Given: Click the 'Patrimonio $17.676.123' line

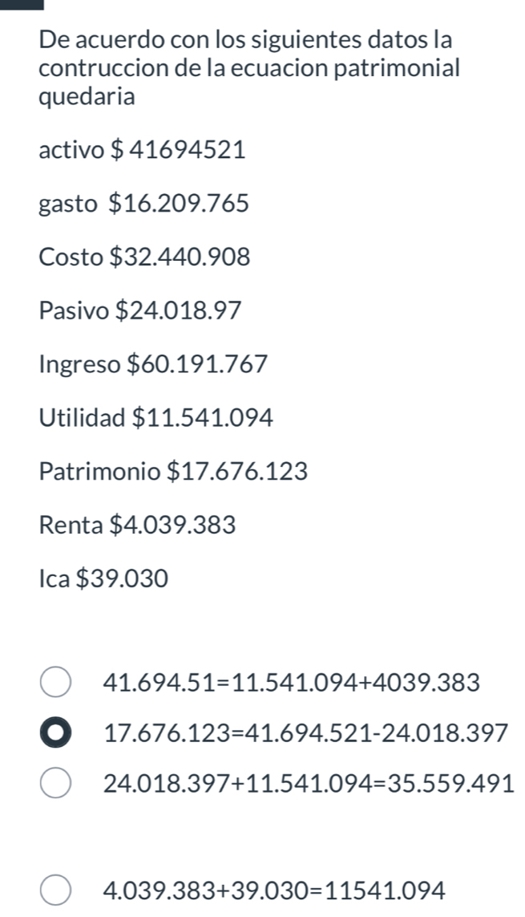Looking at the screenshot, I should pos(173,472).
